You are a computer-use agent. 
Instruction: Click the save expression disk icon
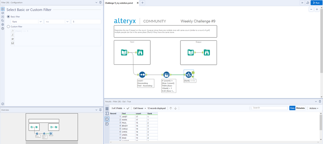tap(13, 43)
